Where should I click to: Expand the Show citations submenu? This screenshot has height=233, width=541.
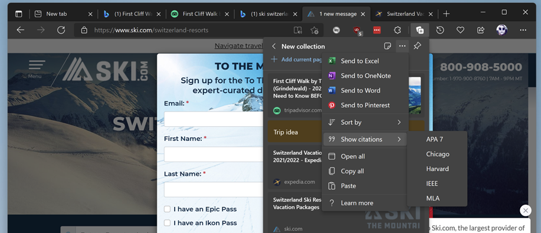[x=365, y=139]
